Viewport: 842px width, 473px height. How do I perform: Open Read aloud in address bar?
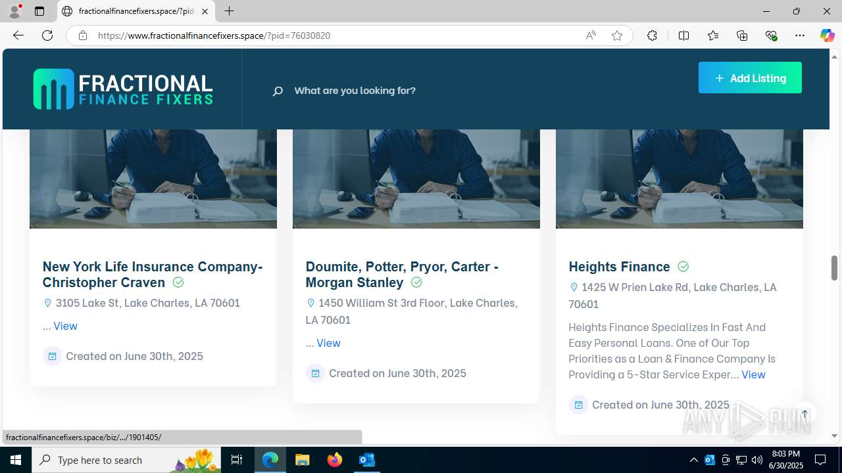591,35
